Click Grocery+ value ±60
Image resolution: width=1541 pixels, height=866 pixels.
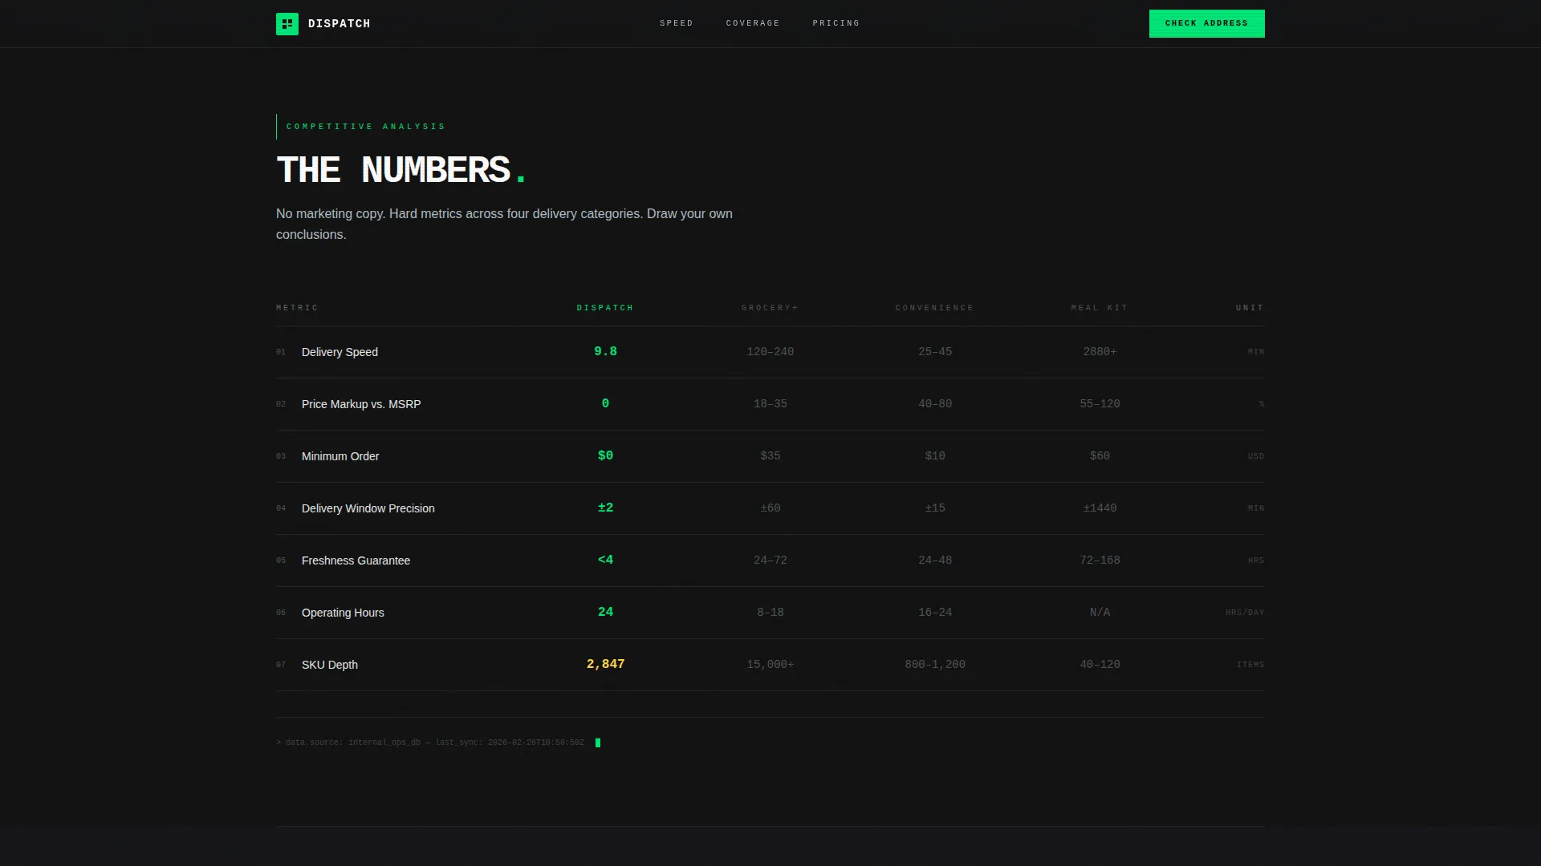click(x=770, y=508)
